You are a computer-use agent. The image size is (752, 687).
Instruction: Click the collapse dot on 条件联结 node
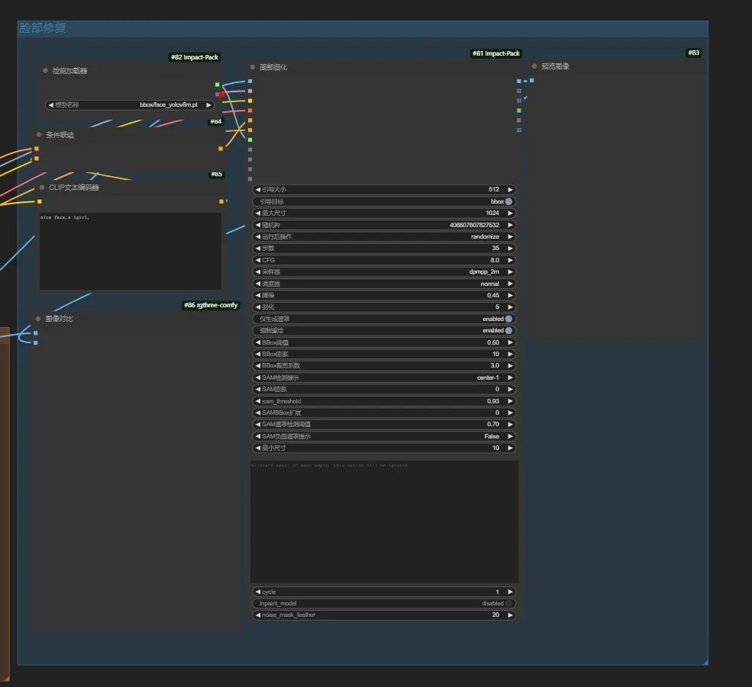point(39,134)
